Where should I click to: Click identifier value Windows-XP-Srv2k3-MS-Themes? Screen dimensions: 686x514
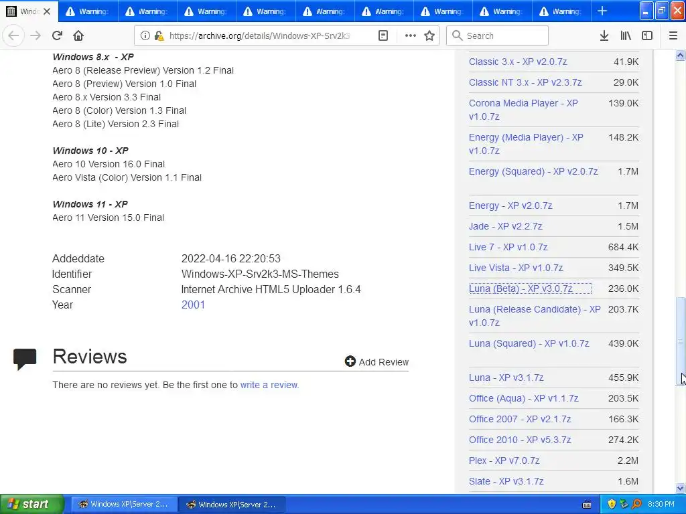coord(260,274)
